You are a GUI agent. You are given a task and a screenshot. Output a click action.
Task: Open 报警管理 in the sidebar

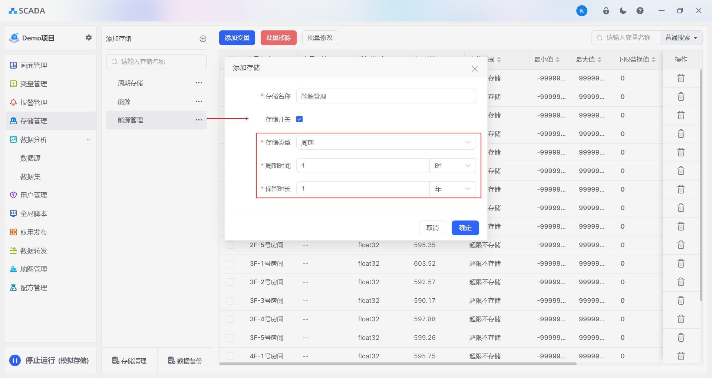tap(33, 103)
